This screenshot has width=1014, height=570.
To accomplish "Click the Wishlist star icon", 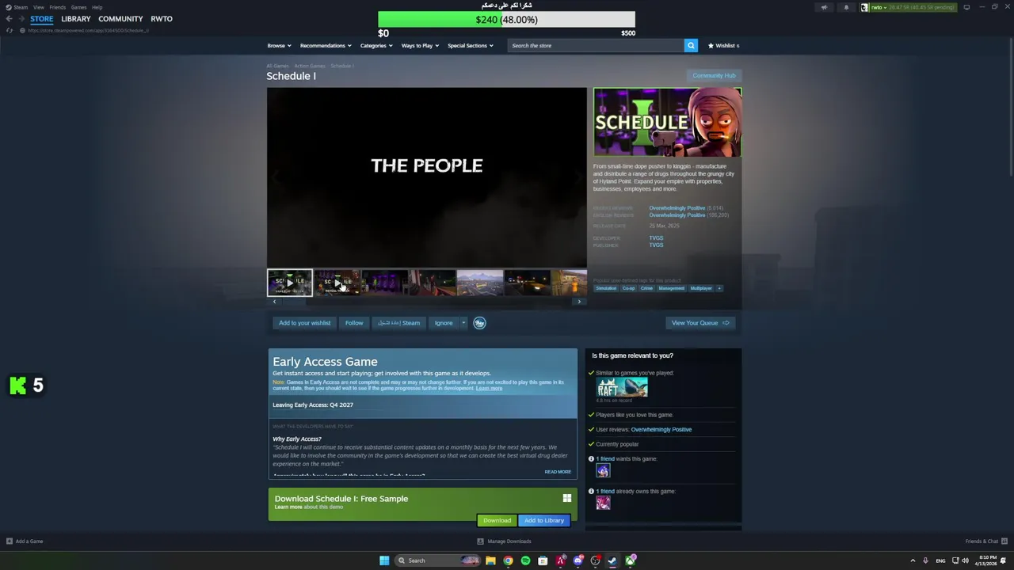I will coord(711,46).
